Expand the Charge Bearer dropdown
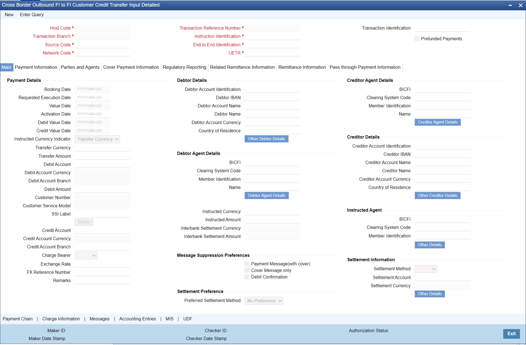This screenshot has height=345, width=526. tap(86, 255)
